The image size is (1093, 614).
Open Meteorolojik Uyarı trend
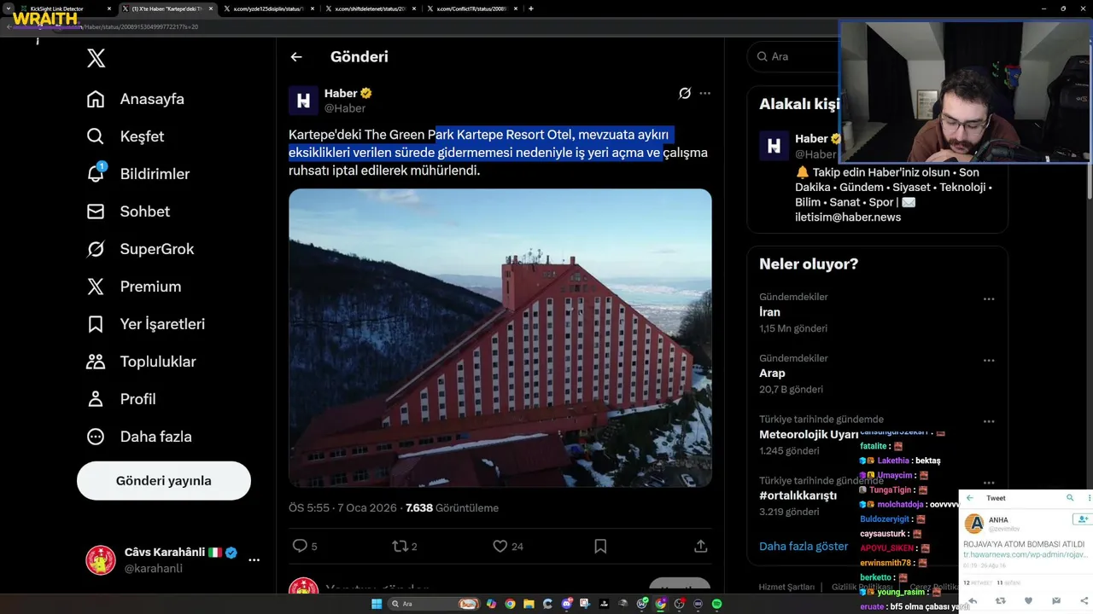click(x=809, y=435)
